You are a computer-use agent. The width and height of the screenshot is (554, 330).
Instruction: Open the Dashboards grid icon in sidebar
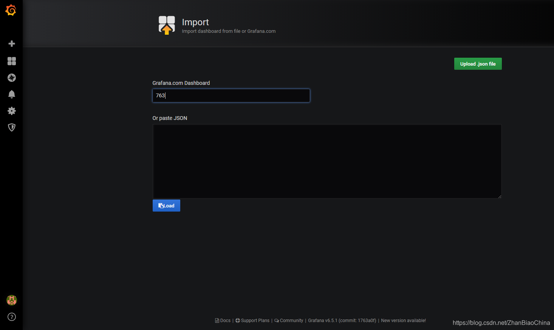12,61
